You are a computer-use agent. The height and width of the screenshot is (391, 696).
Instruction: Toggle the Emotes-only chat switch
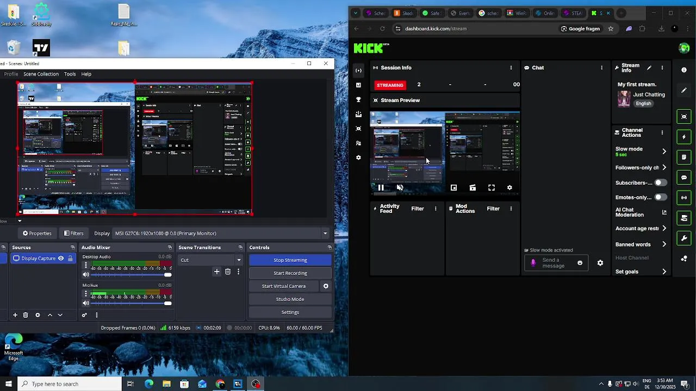(660, 197)
